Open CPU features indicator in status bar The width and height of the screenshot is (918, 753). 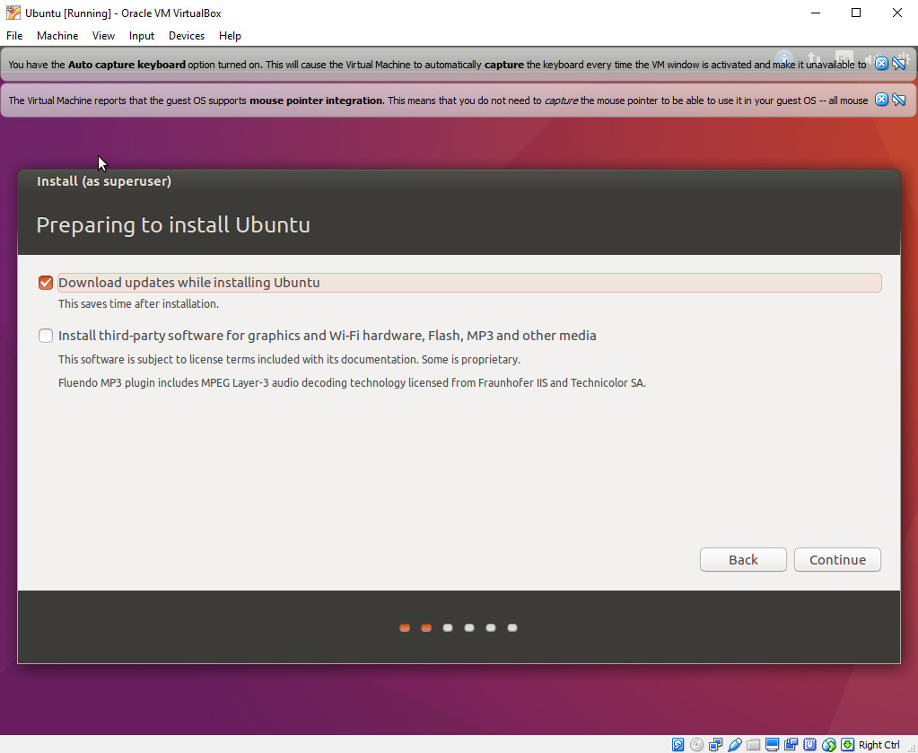(x=809, y=745)
